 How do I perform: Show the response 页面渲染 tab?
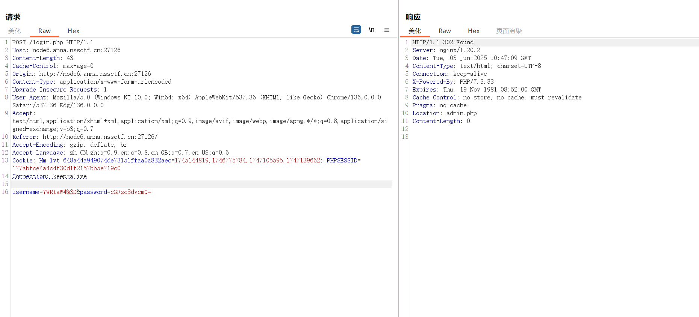[509, 31]
